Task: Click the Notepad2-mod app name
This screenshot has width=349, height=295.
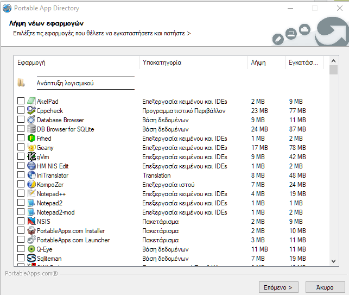Action: pyautogui.click(x=56, y=212)
